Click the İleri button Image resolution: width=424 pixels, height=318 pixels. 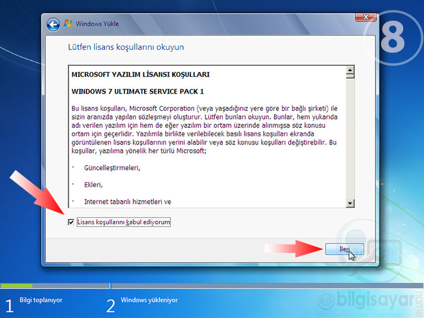[345, 249]
